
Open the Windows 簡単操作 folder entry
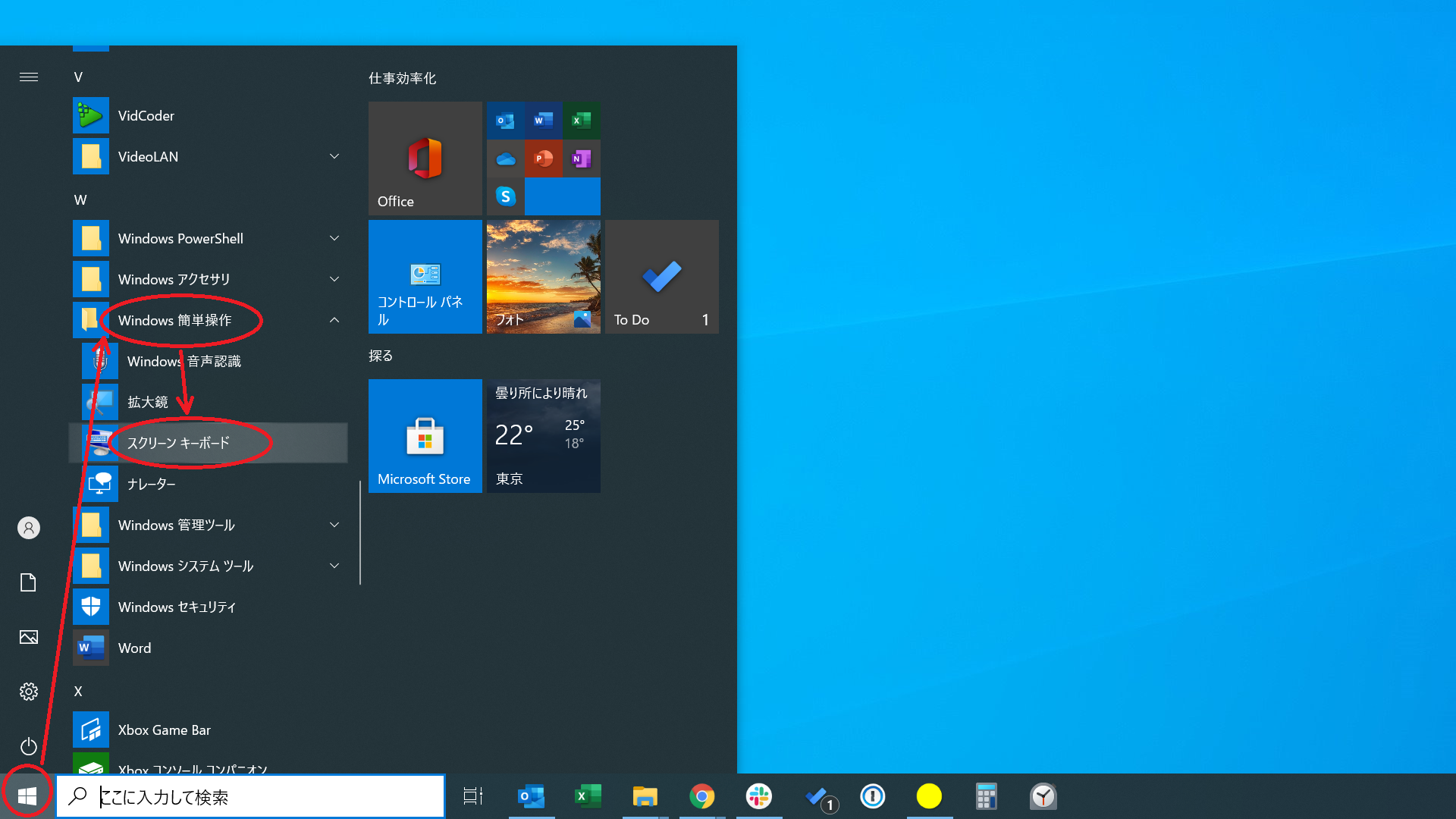coord(209,320)
